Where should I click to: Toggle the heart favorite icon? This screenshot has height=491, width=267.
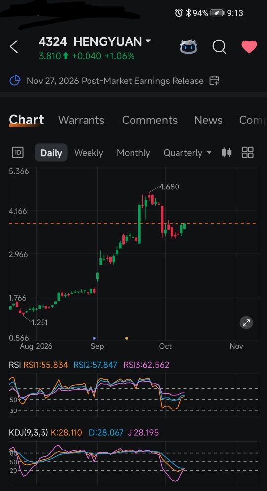pyautogui.click(x=249, y=46)
